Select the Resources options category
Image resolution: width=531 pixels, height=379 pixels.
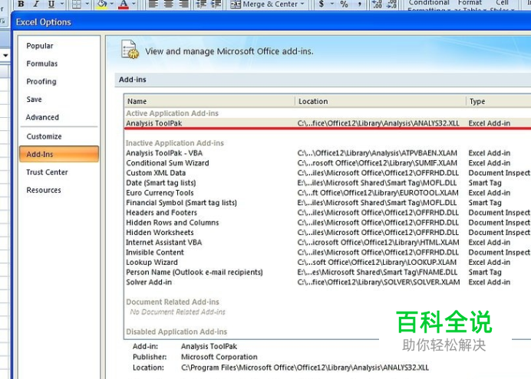coord(44,190)
